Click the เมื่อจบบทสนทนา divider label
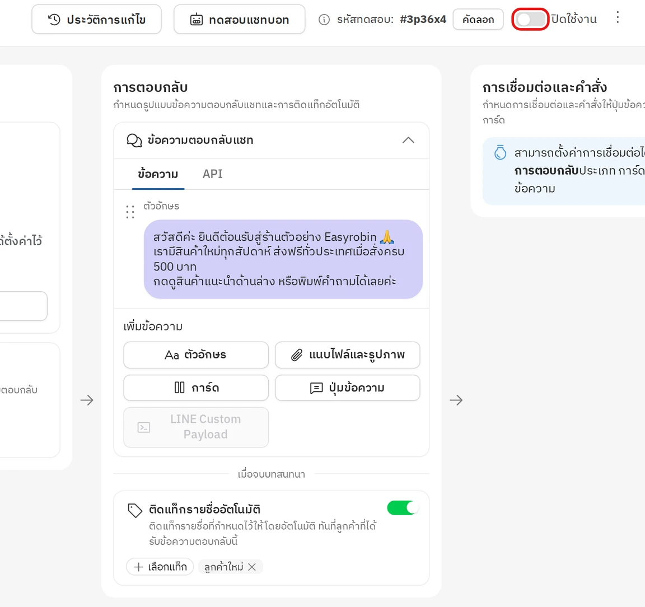 (272, 474)
